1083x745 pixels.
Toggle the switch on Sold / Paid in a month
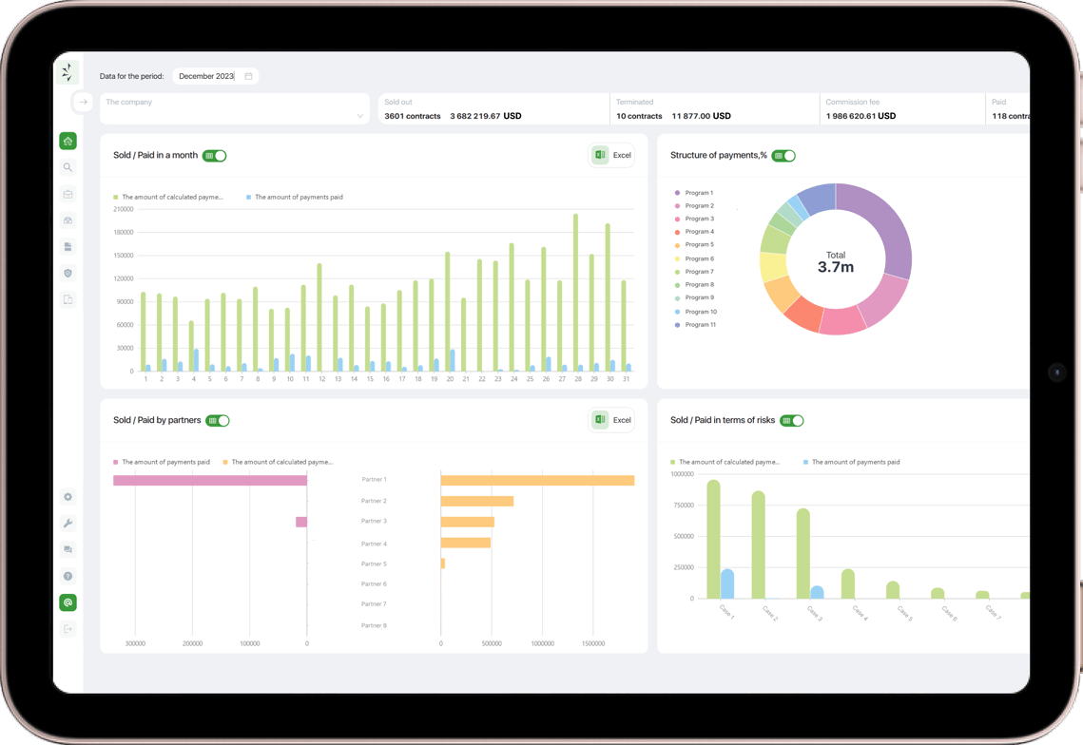(x=214, y=155)
